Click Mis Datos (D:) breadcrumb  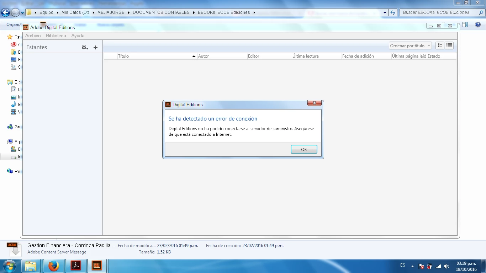[x=75, y=12]
